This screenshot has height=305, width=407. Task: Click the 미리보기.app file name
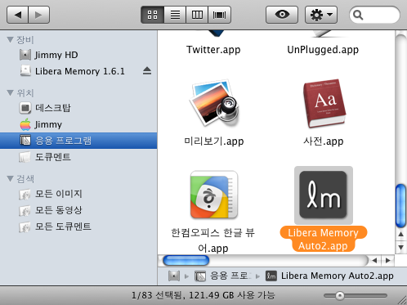point(214,141)
